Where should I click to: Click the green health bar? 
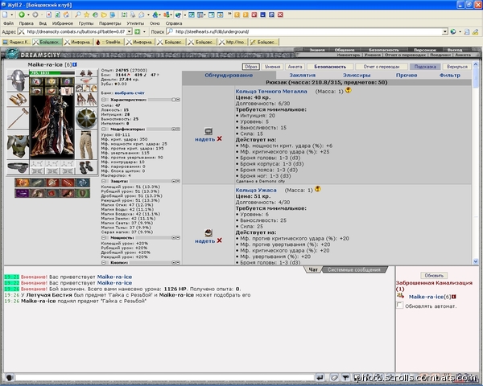click(52, 73)
